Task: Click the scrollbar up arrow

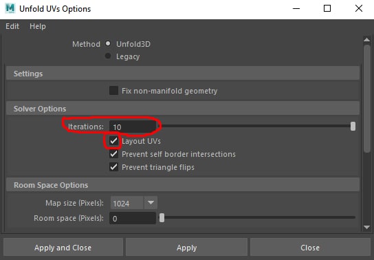Action: pos(367,40)
